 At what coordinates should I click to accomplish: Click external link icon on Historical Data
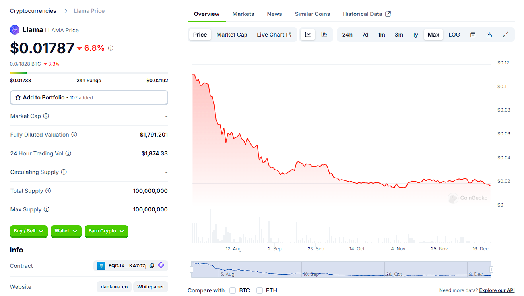[388, 14]
